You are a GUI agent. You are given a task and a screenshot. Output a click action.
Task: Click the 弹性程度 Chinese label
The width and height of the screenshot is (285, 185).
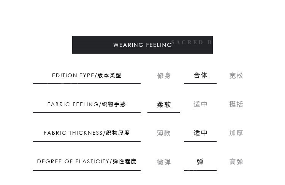click(x=124, y=161)
